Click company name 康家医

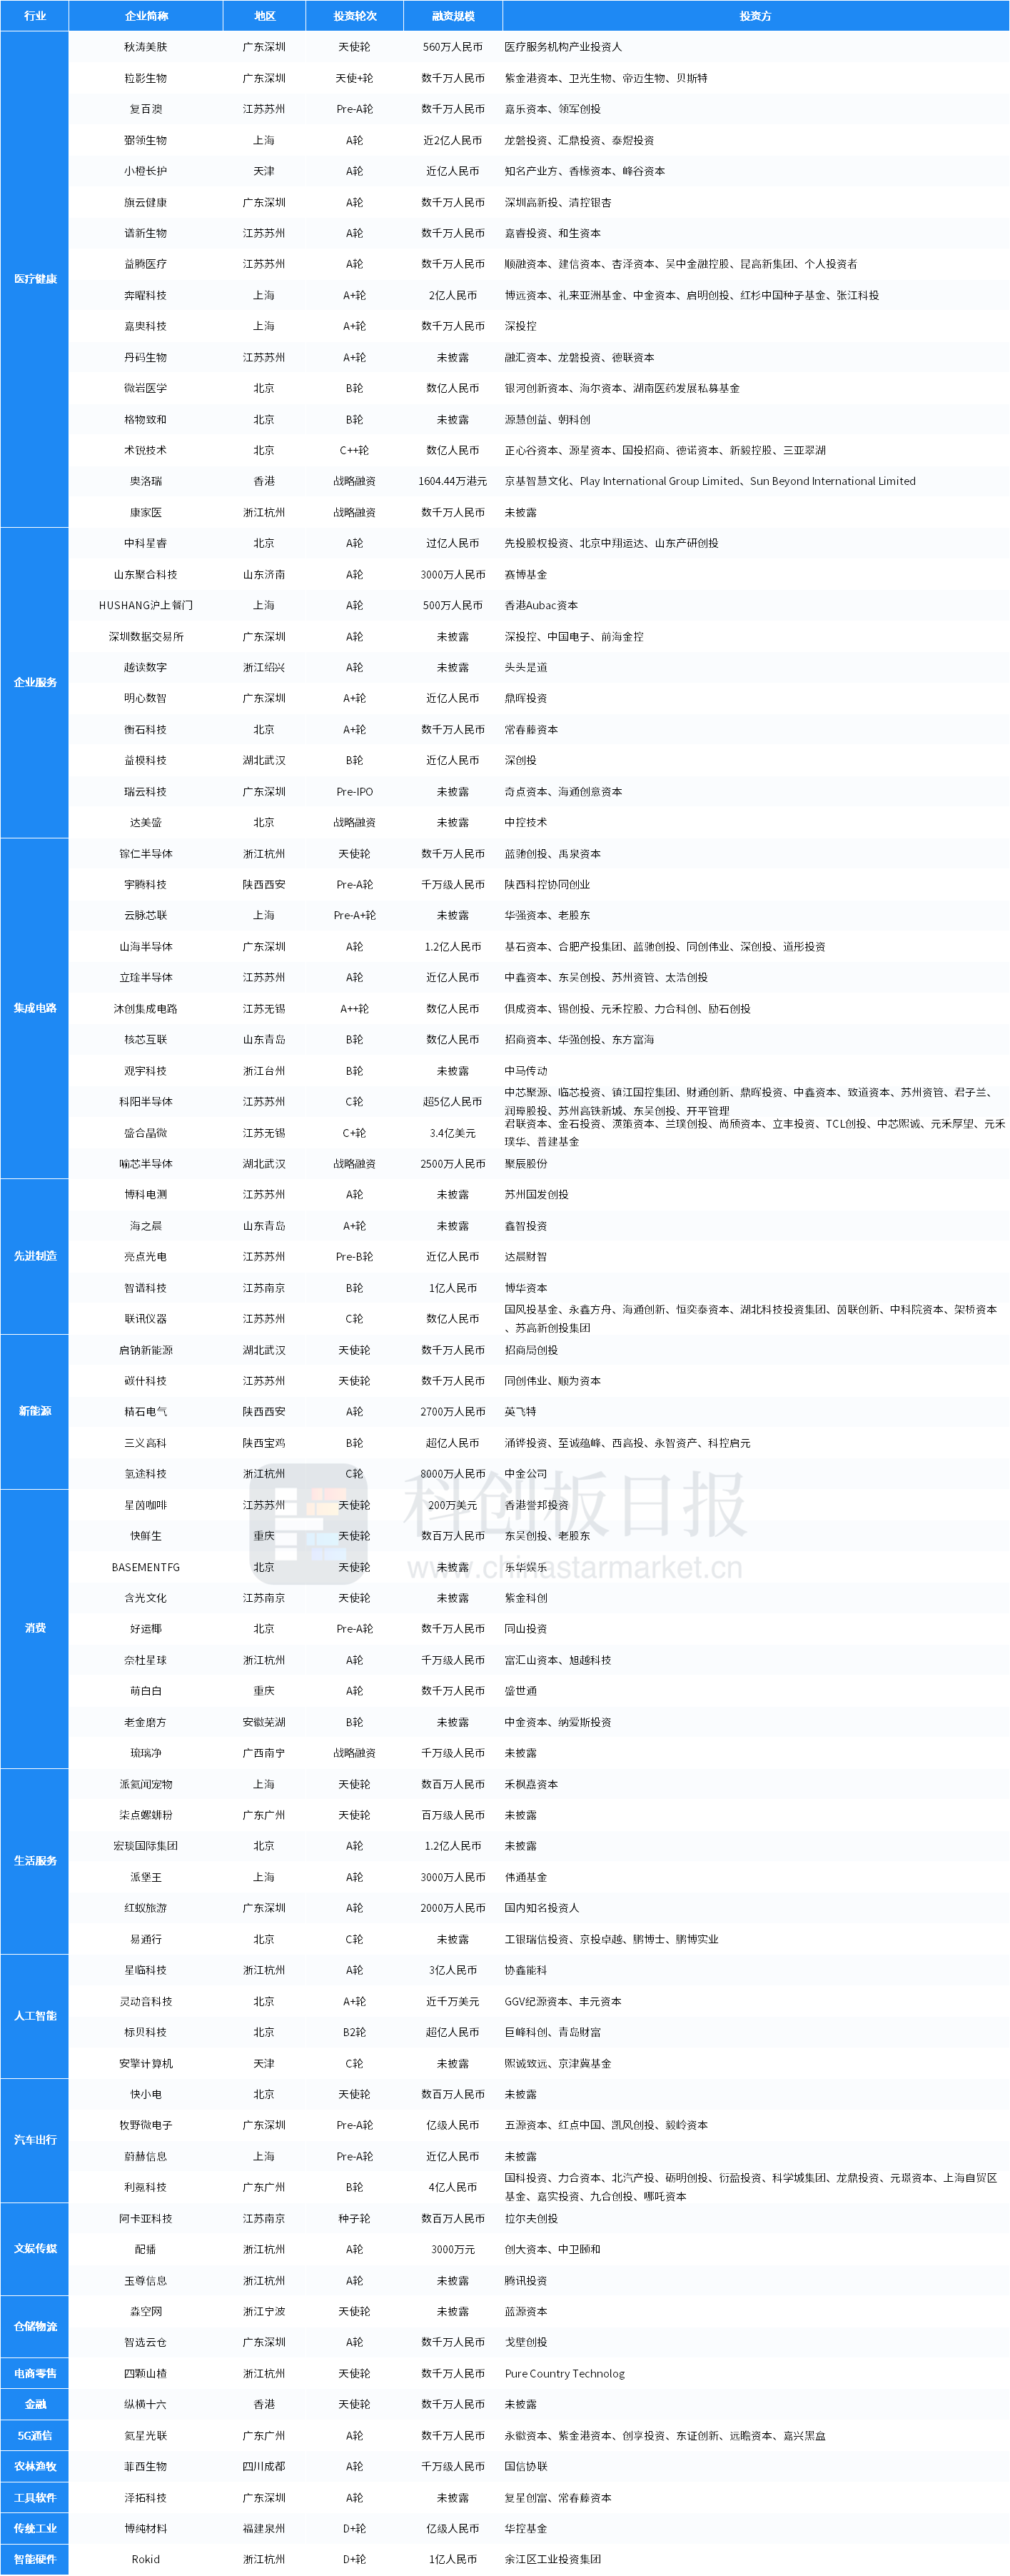[x=146, y=512]
